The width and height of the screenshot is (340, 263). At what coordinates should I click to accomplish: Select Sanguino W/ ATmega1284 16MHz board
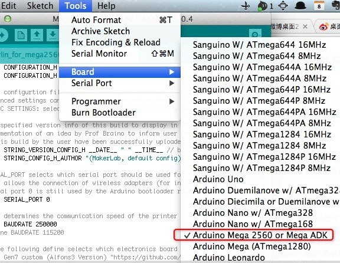tap(260, 134)
